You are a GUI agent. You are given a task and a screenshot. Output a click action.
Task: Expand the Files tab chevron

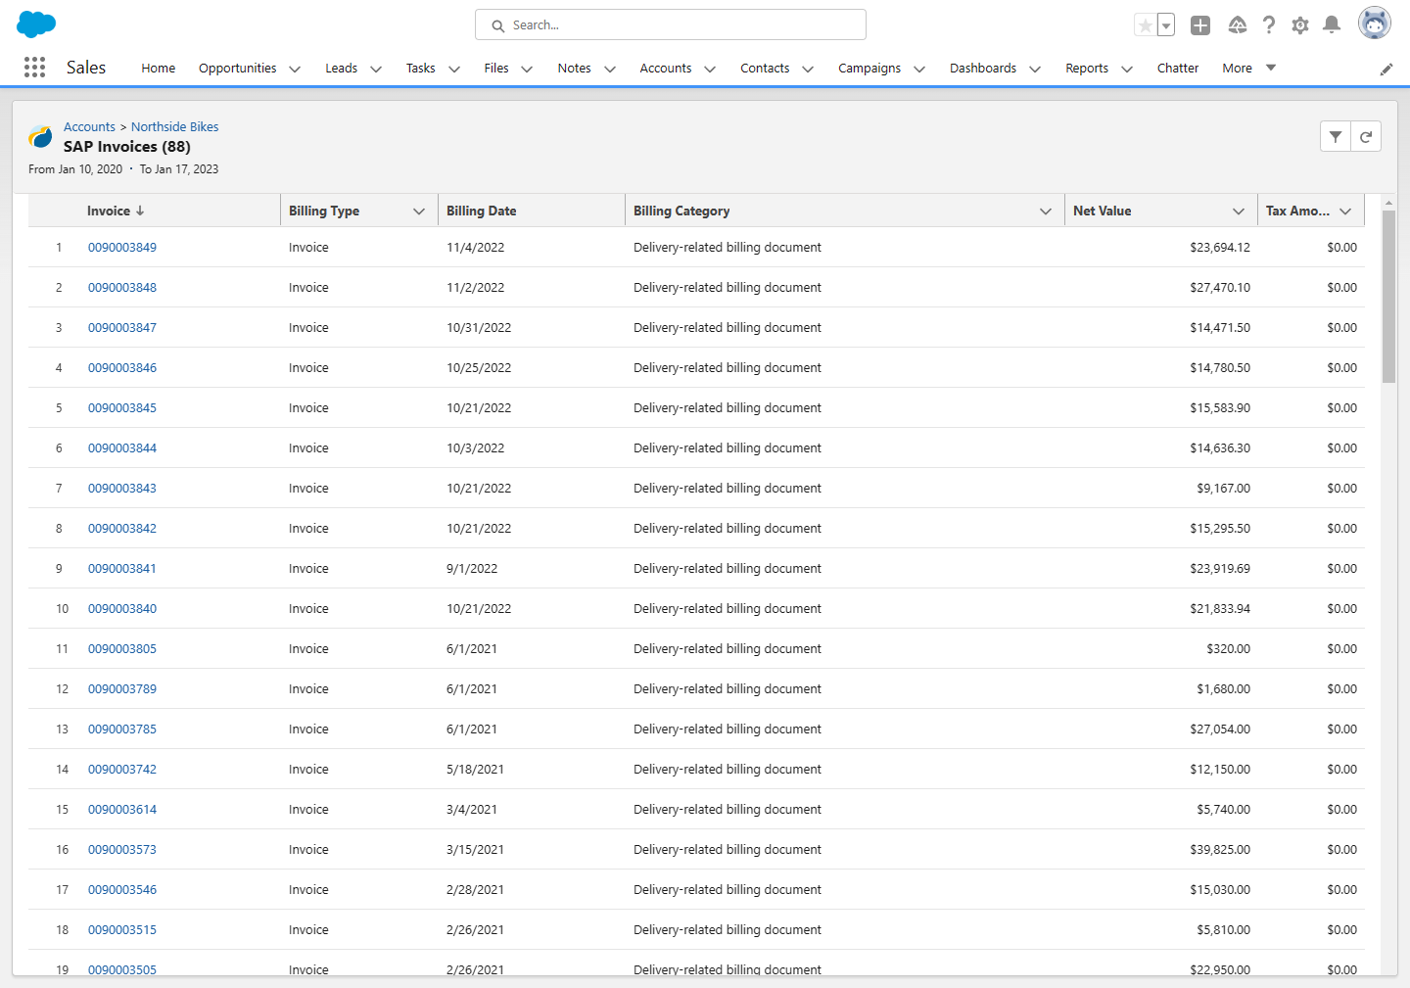[x=527, y=69]
